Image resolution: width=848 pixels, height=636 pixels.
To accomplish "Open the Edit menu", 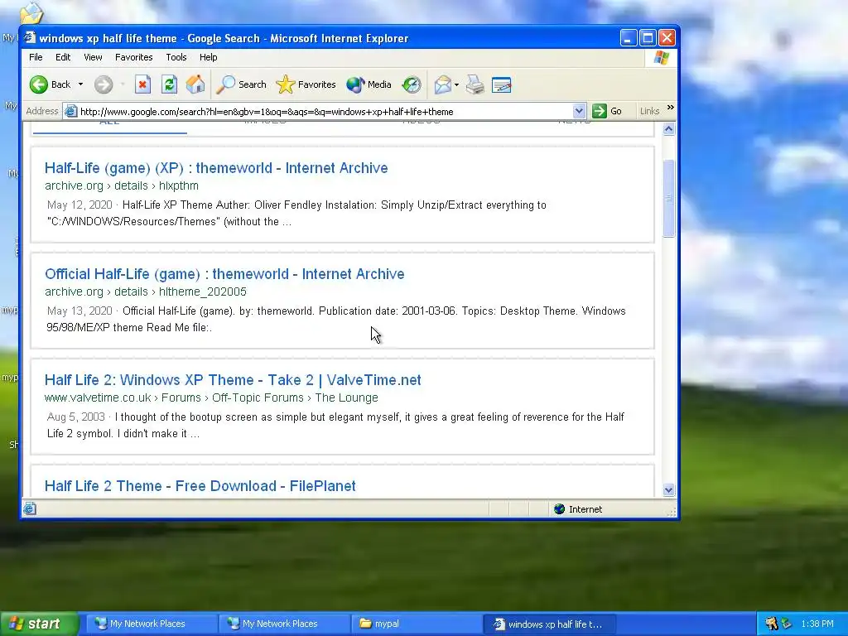I will [63, 57].
